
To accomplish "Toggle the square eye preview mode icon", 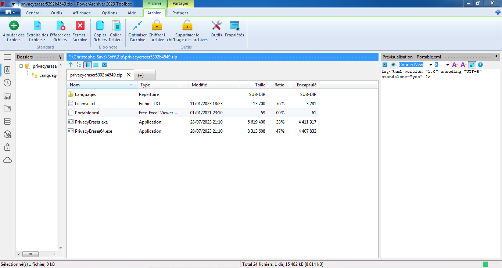I will tap(385, 65).
